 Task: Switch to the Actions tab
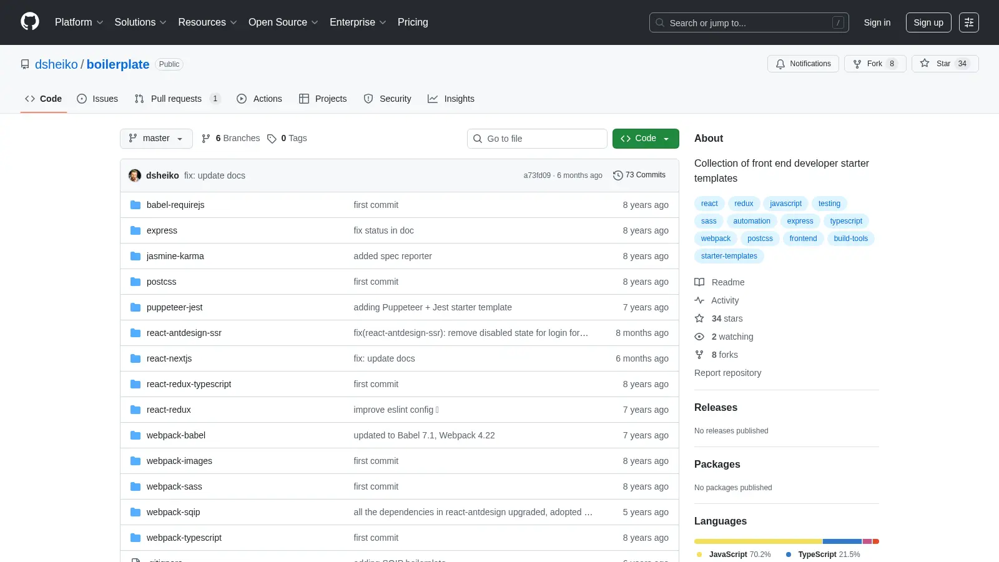[x=259, y=99]
